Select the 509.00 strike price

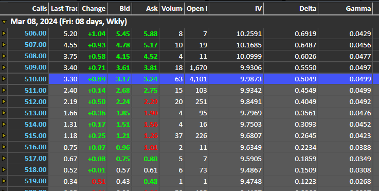point(35,67)
